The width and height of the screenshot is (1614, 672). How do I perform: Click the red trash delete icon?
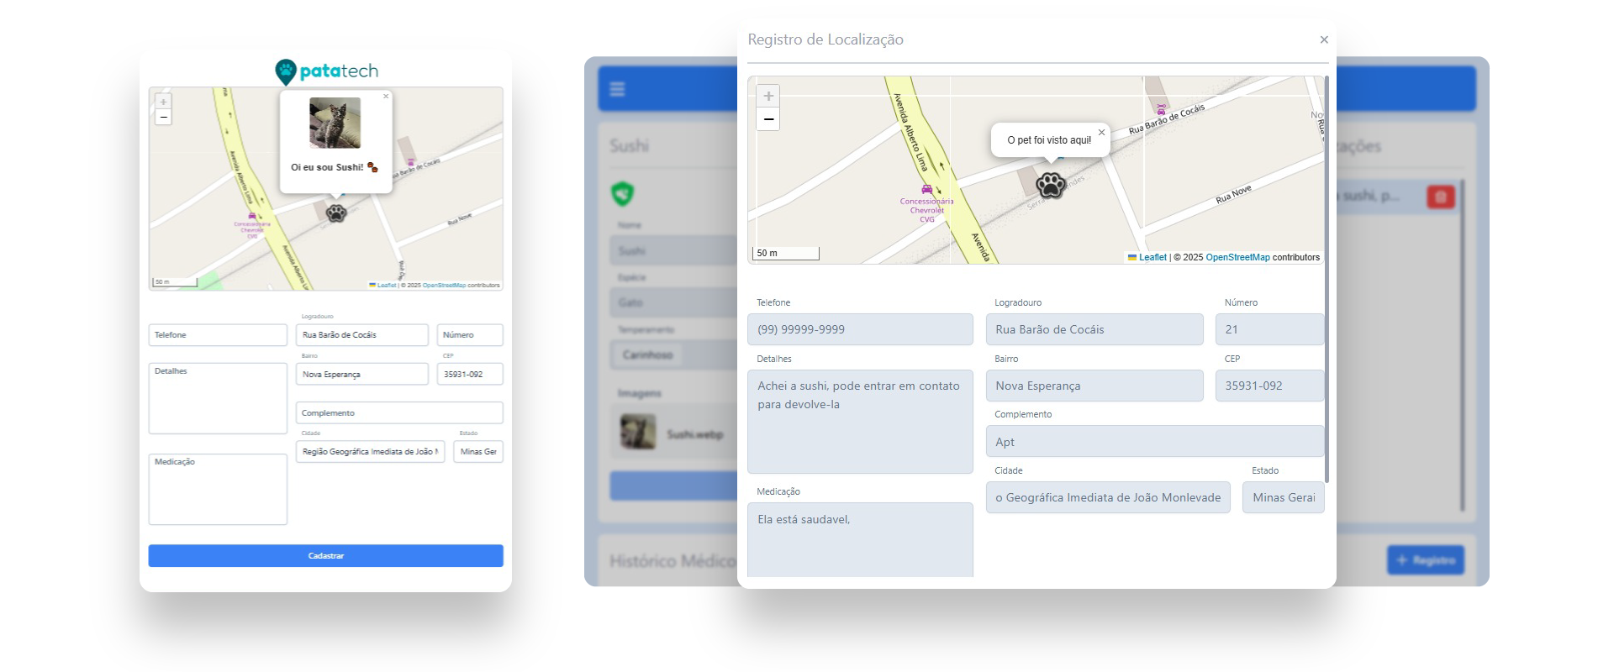pos(1440,197)
